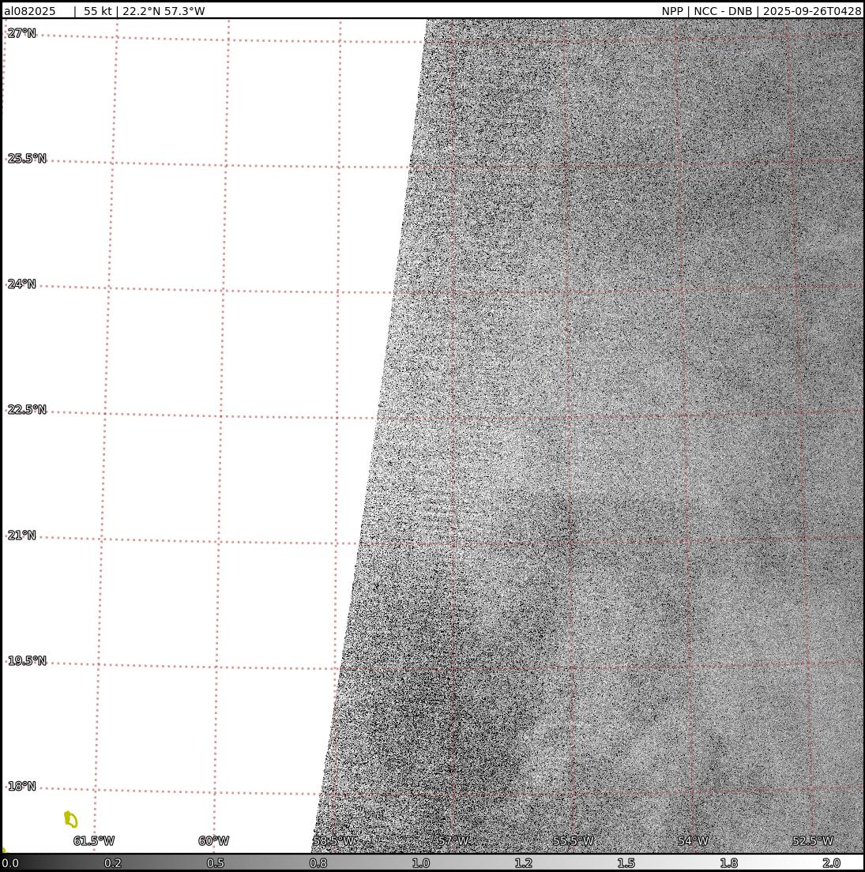Click the 25.5°N latitude label
This screenshot has width=865, height=872.
pos(27,159)
